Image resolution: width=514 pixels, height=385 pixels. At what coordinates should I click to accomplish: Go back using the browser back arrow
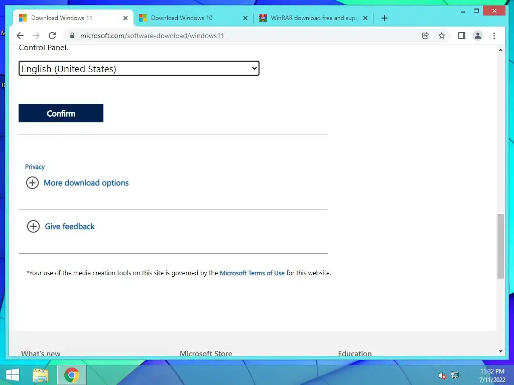point(20,36)
